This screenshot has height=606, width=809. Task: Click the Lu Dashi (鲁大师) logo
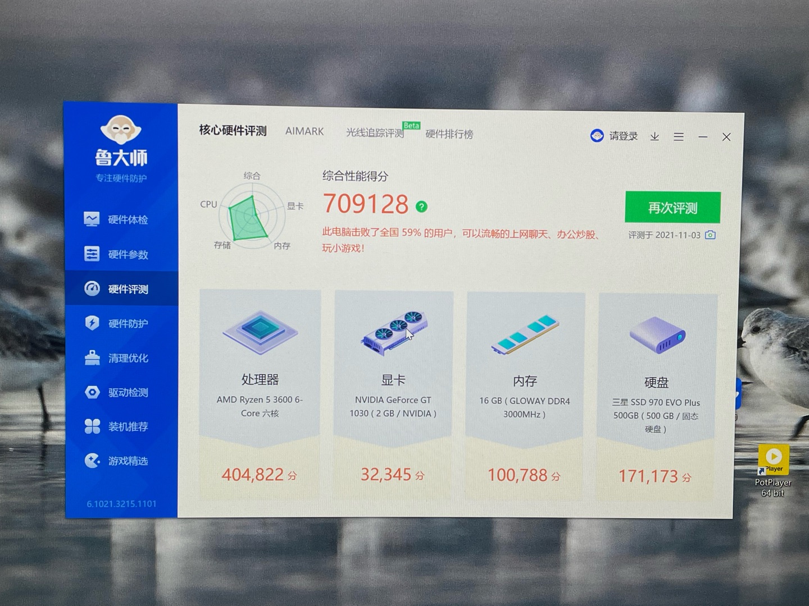[x=121, y=141]
